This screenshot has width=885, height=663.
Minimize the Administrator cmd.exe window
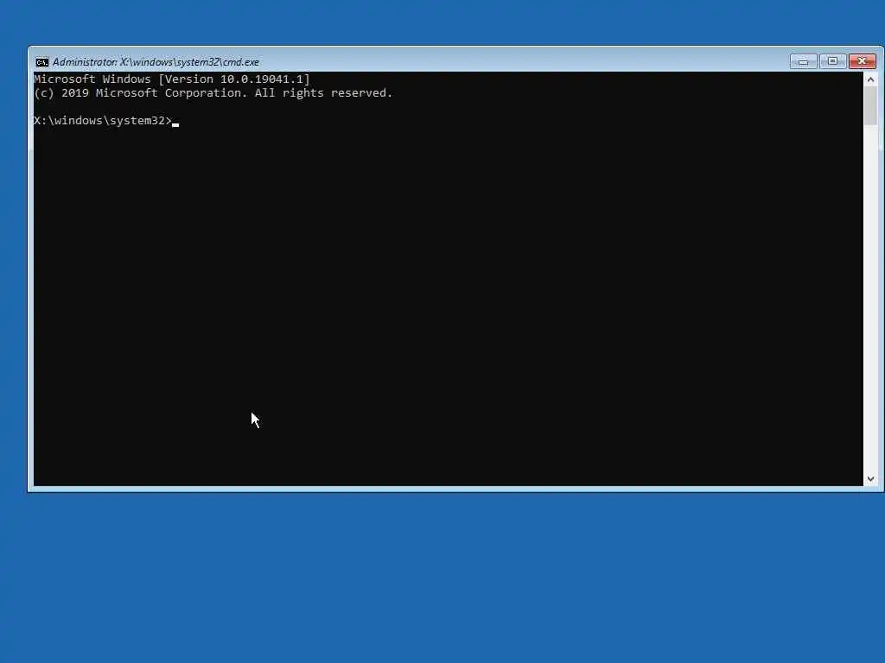click(x=803, y=61)
